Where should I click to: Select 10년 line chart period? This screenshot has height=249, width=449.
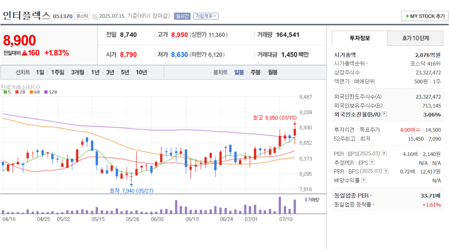pos(141,72)
